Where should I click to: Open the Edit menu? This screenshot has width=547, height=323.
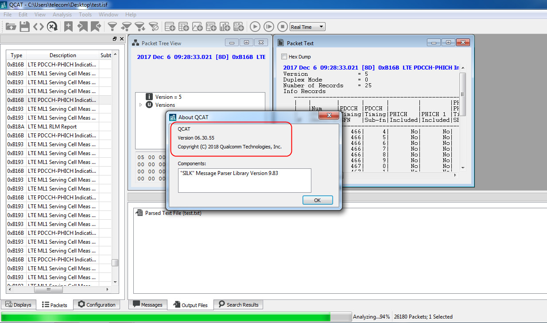tap(23, 15)
